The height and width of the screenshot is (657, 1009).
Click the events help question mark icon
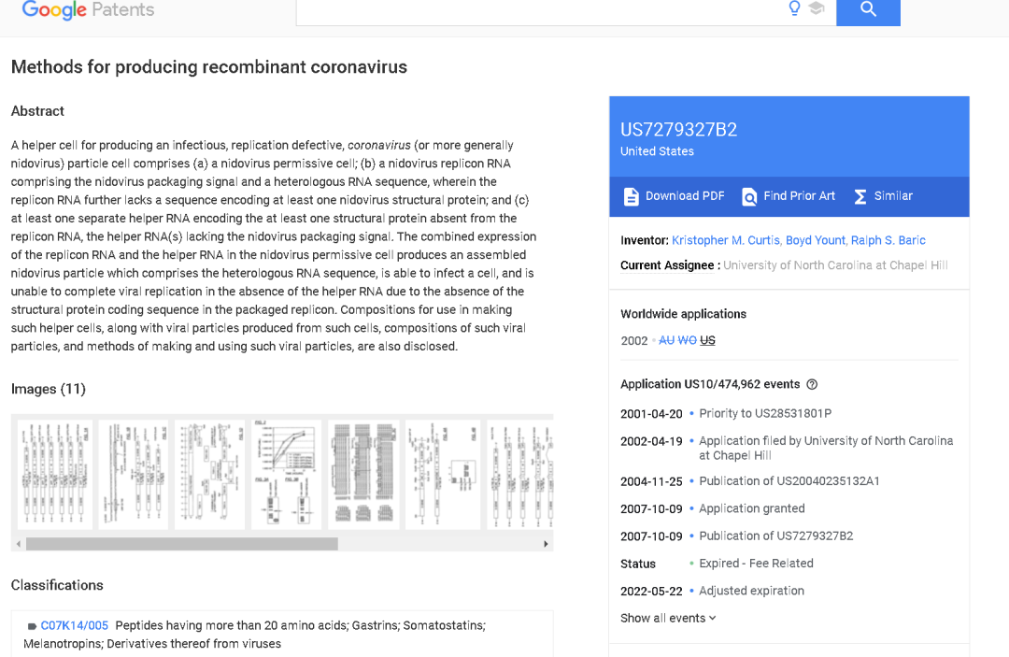coord(812,384)
